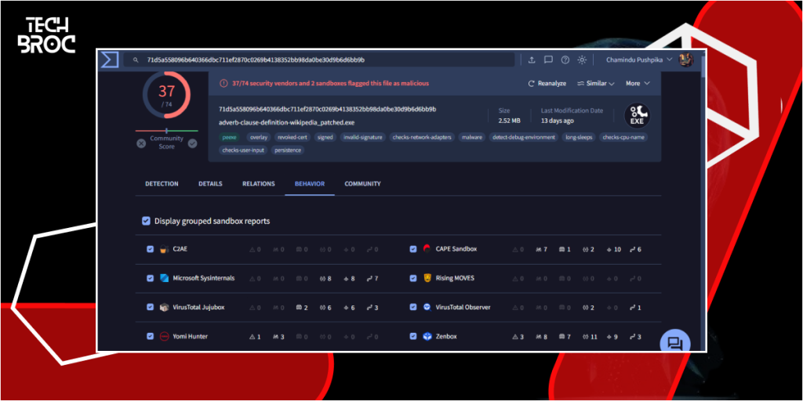Click the malicious warning alert icon
This screenshot has height=401, width=803.
coord(223,83)
